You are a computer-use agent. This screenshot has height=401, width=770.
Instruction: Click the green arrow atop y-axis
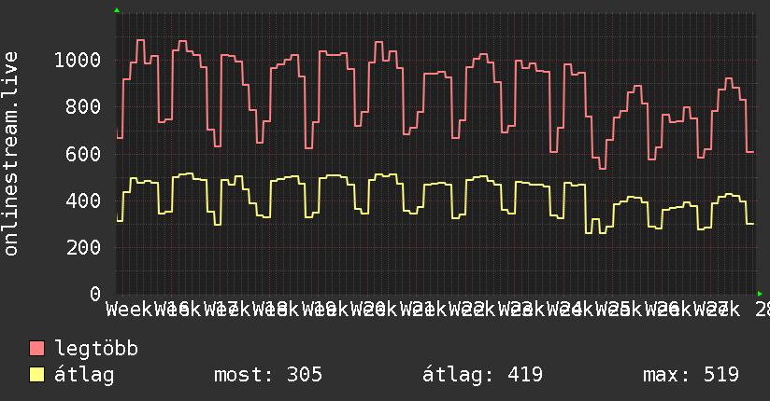pyautogui.click(x=117, y=10)
